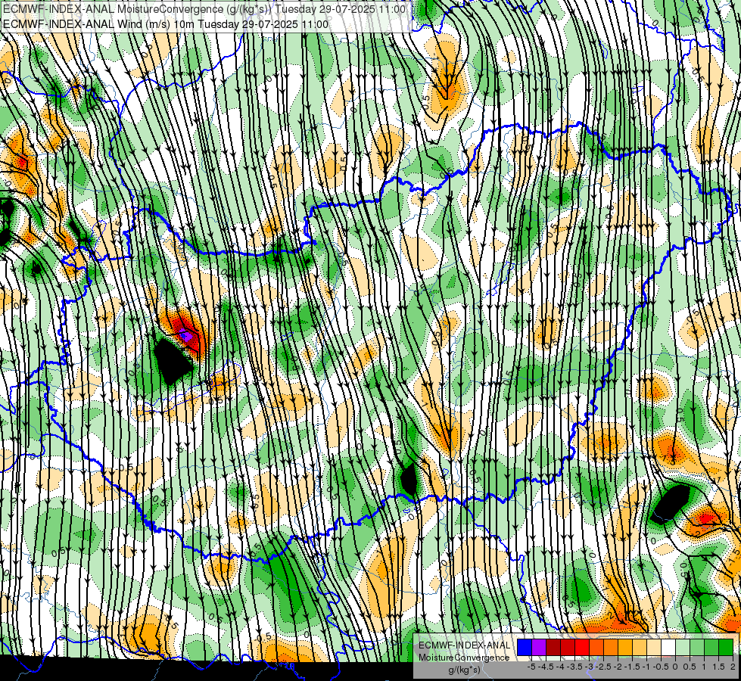Screen dimensions: 741x681
Task: Click the legend scale value 2
Action: pyautogui.click(x=733, y=667)
